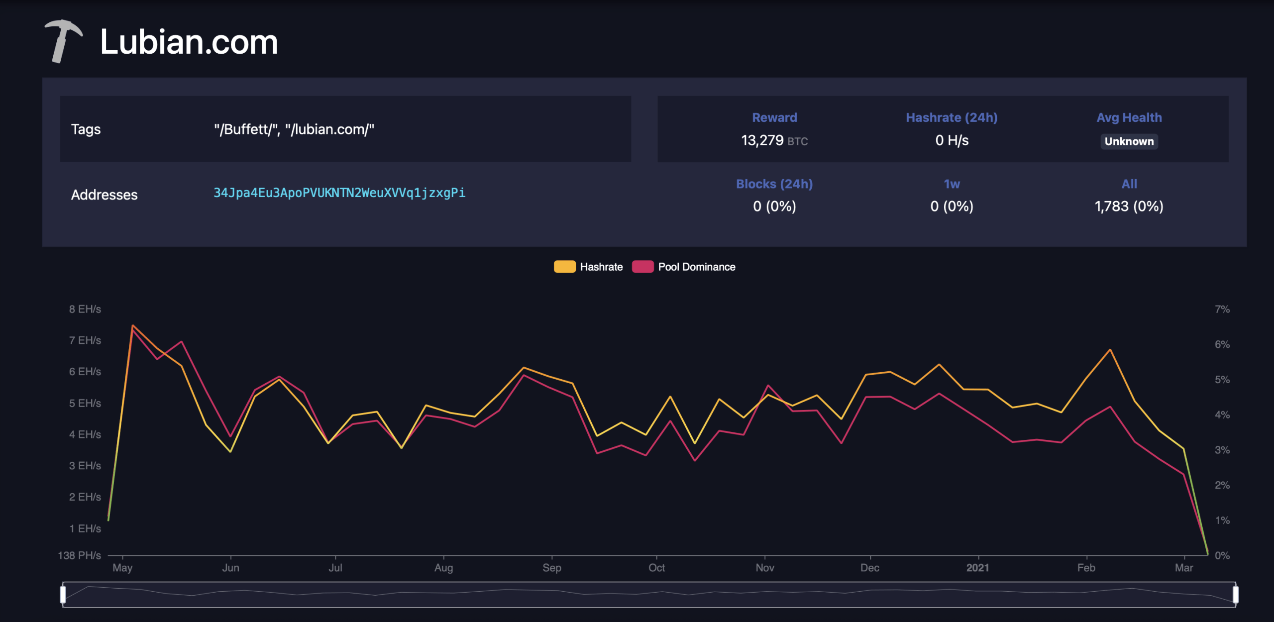The height and width of the screenshot is (622, 1274).
Task: Click the Unknown health badge
Action: point(1129,141)
